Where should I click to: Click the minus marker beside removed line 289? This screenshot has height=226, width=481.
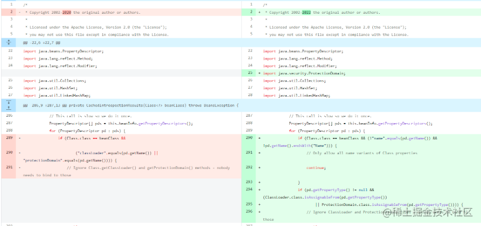(19, 138)
